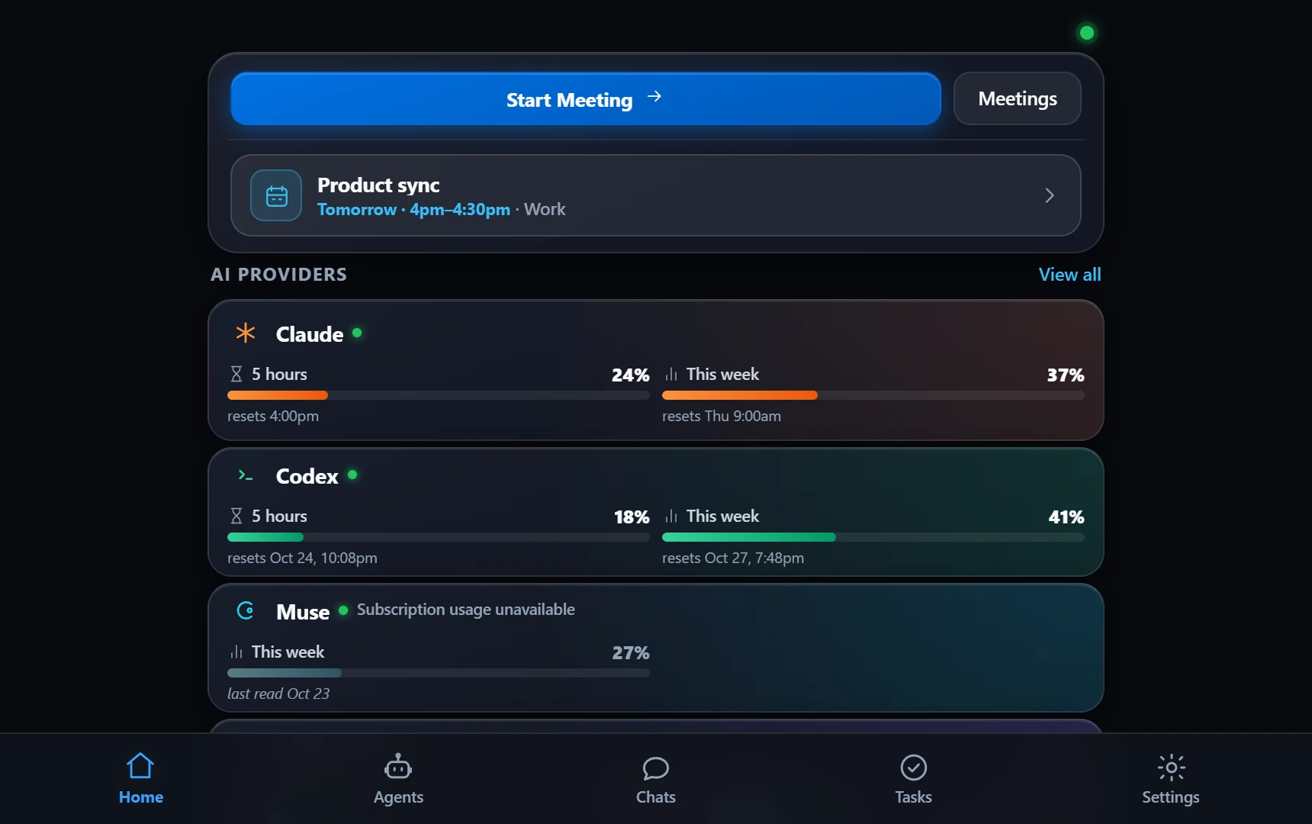Image resolution: width=1312 pixels, height=824 pixels.
Task: Click the 'resets Oct 24, 10:08pm' text
Action: click(302, 558)
